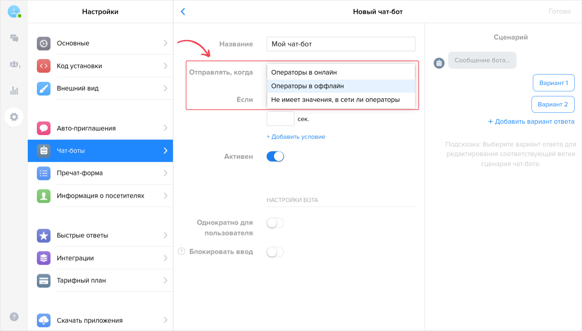The image size is (582, 331).
Task: Enable Однократно для пользователя toggle
Action: click(x=275, y=223)
